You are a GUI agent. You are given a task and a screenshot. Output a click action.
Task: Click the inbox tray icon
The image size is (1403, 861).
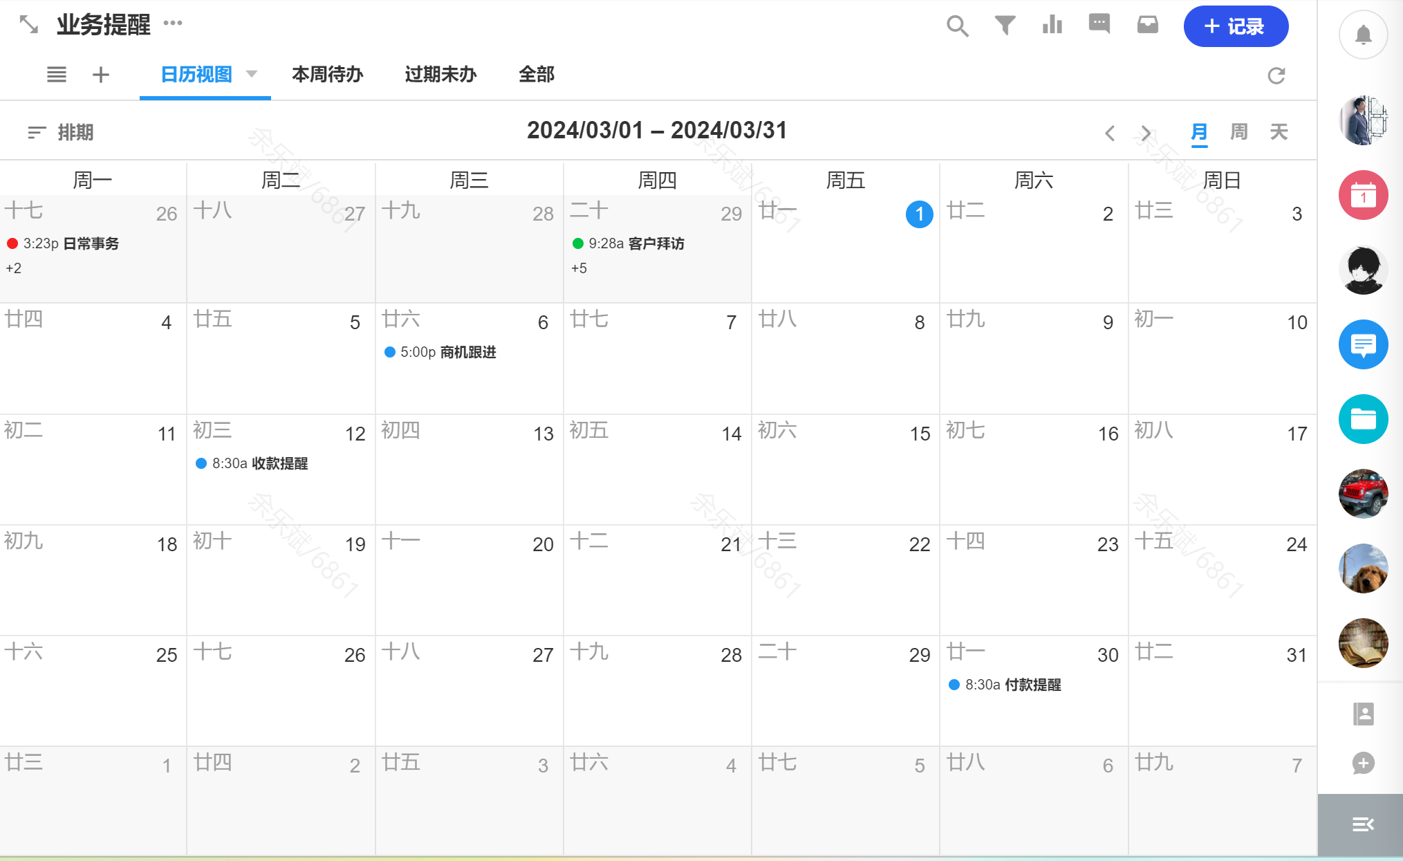point(1147,26)
